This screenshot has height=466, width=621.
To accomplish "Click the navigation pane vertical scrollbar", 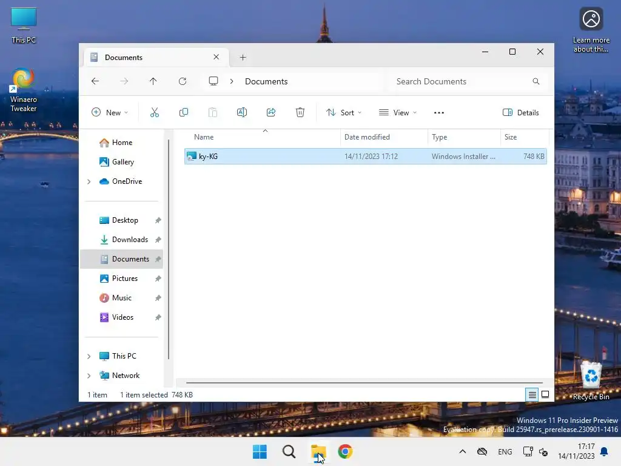I will pos(169,249).
